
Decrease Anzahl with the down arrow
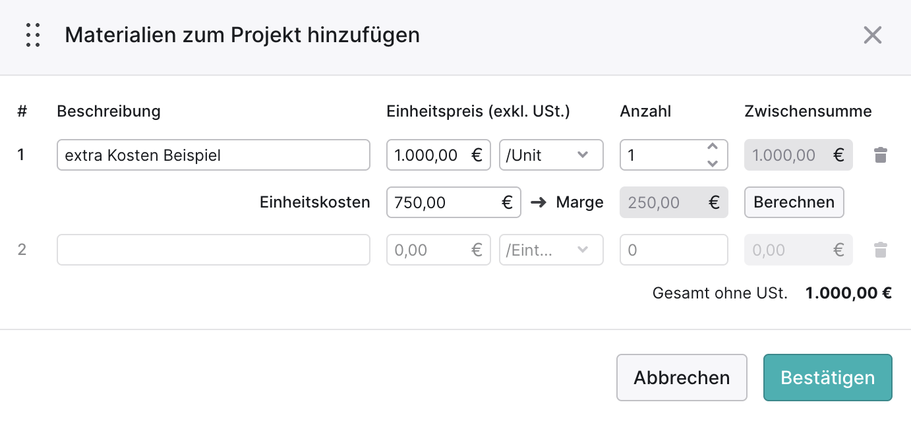pos(713,163)
